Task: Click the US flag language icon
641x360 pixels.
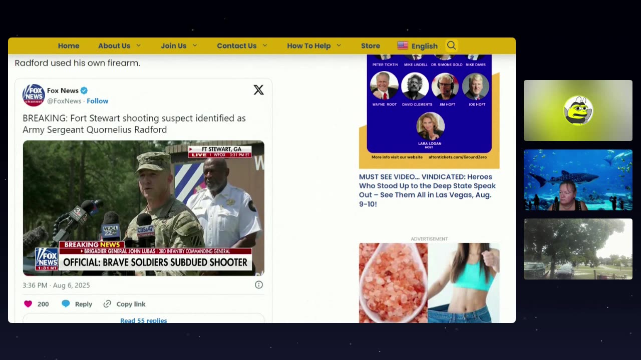Action: [x=403, y=45]
